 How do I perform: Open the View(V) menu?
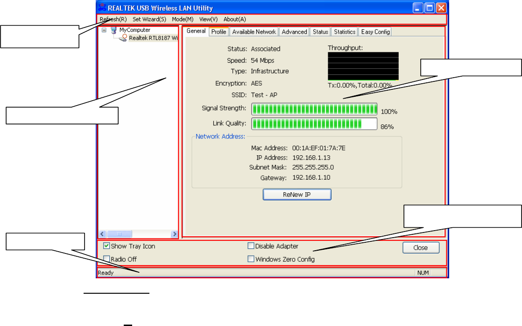click(x=208, y=19)
